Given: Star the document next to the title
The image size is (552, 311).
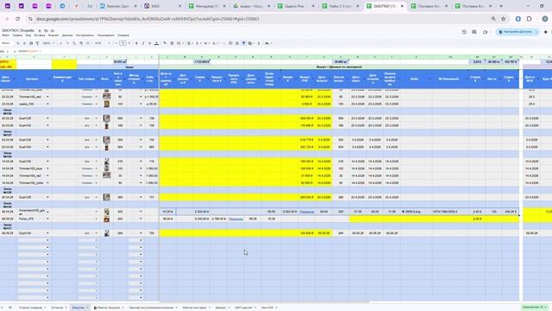Looking at the screenshot, I should pos(40,31).
